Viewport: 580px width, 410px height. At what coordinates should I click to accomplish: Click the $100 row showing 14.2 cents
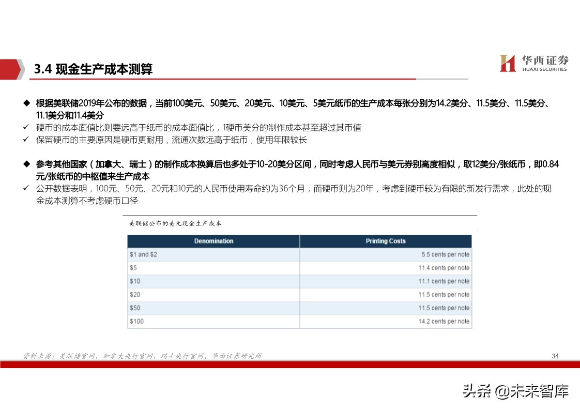[300, 321]
